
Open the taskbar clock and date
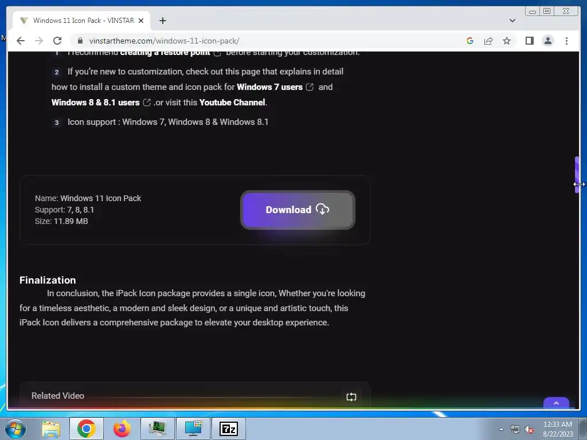(558, 429)
